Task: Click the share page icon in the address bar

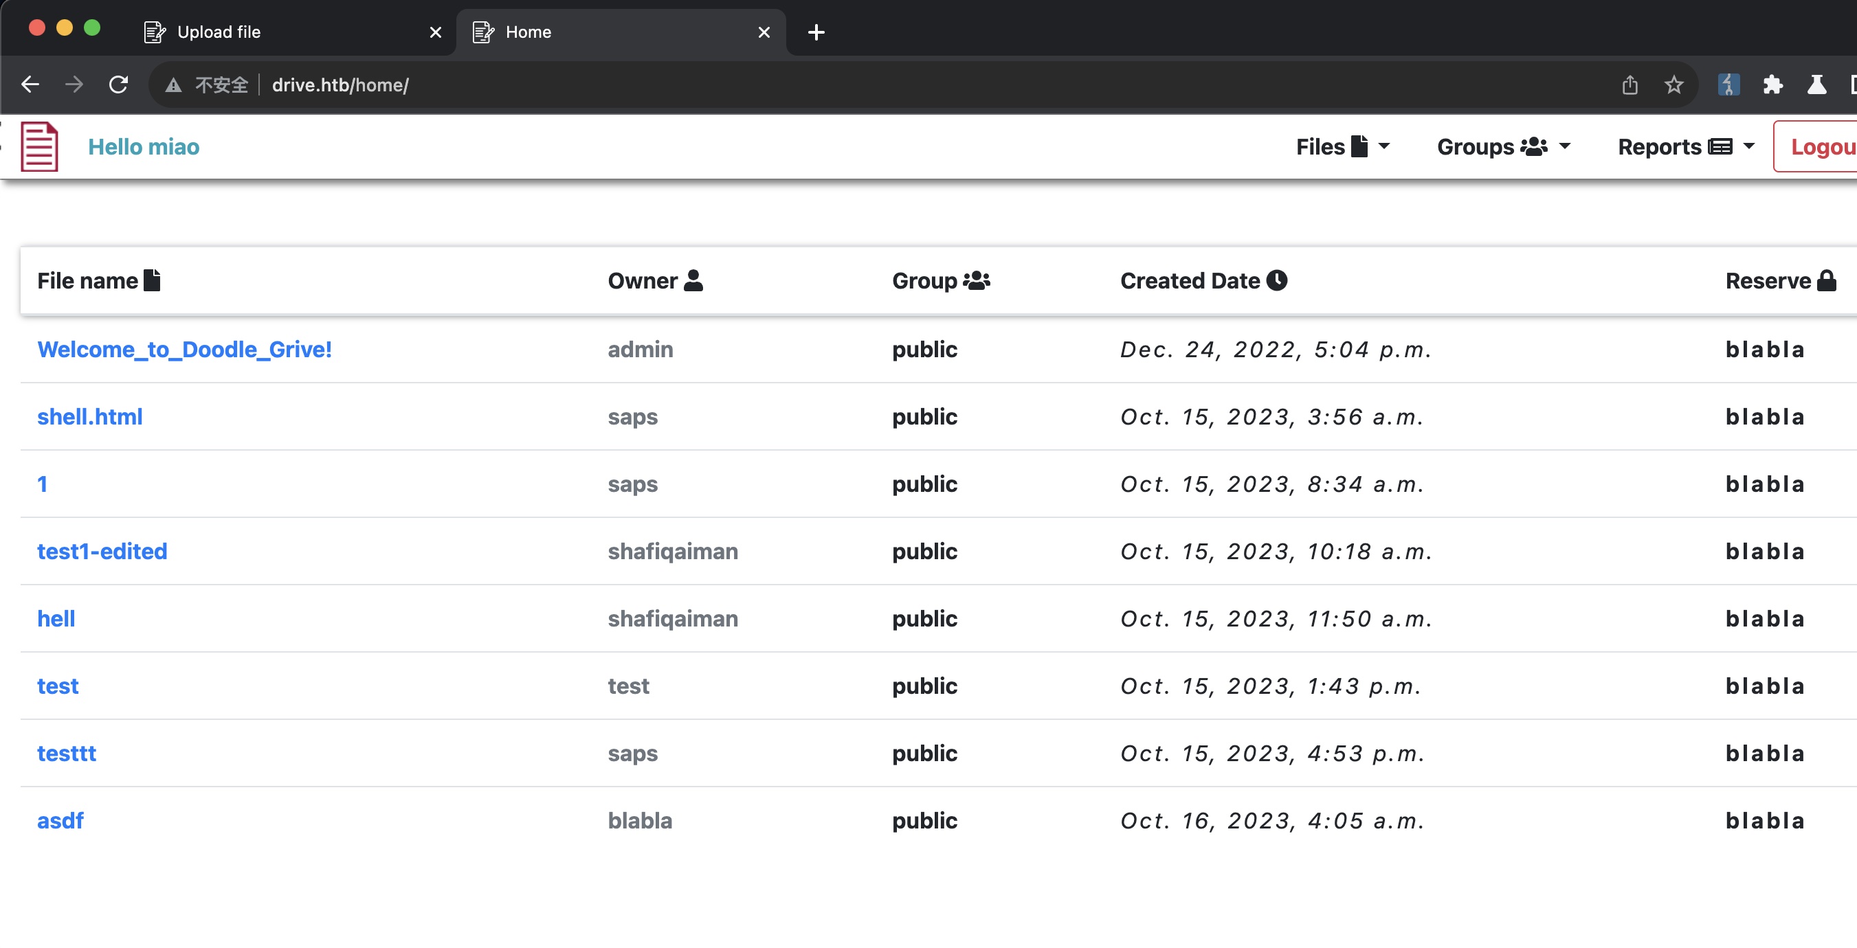Action: coord(1630,85)
